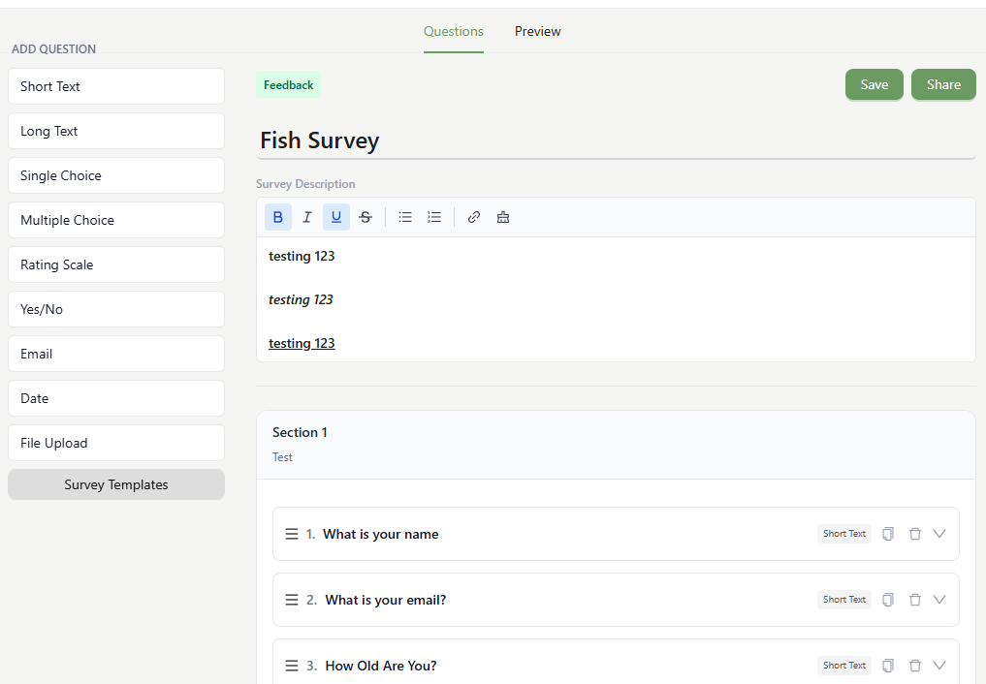Add a File Upload question
986x684 pixels.
pyautogui.click(x=116, y=444)
